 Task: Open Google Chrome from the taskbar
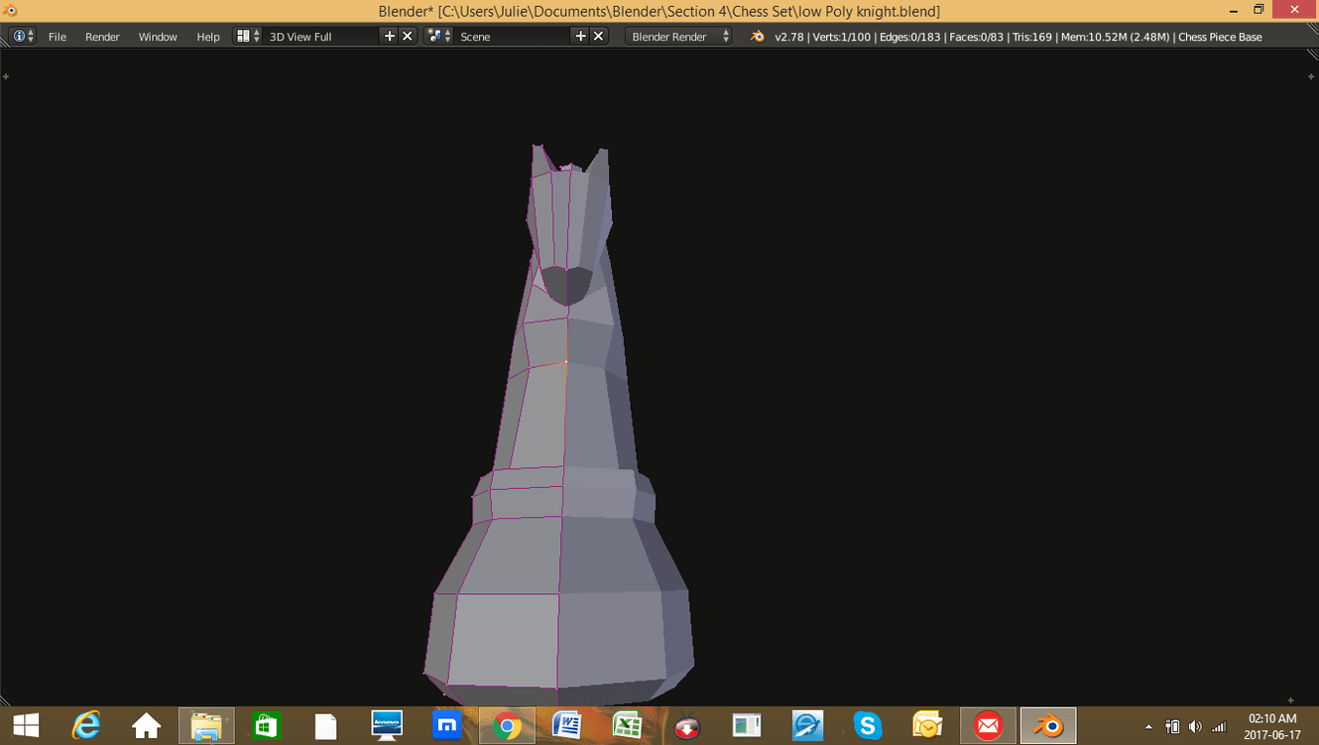[507, 726]
